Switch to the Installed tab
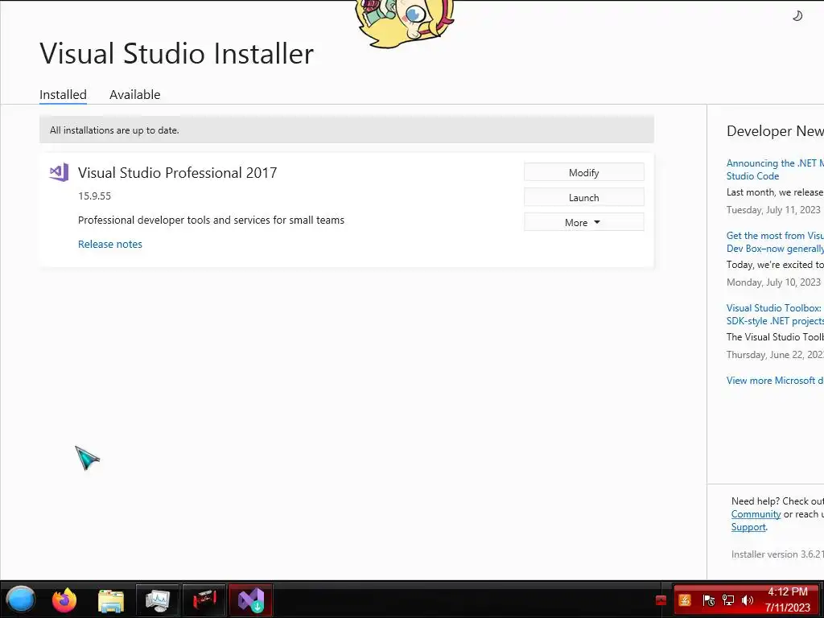 point(63,95)
